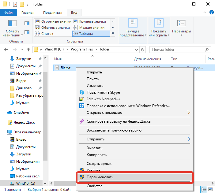Choose Скопировать ссылку на Яндекс.Диске
This screenshot has height=193, width=215.
tap(135, 121)
